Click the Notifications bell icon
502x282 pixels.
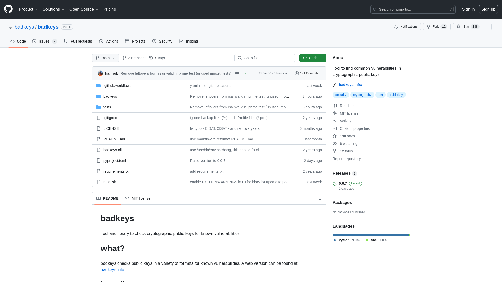point(396,27)
